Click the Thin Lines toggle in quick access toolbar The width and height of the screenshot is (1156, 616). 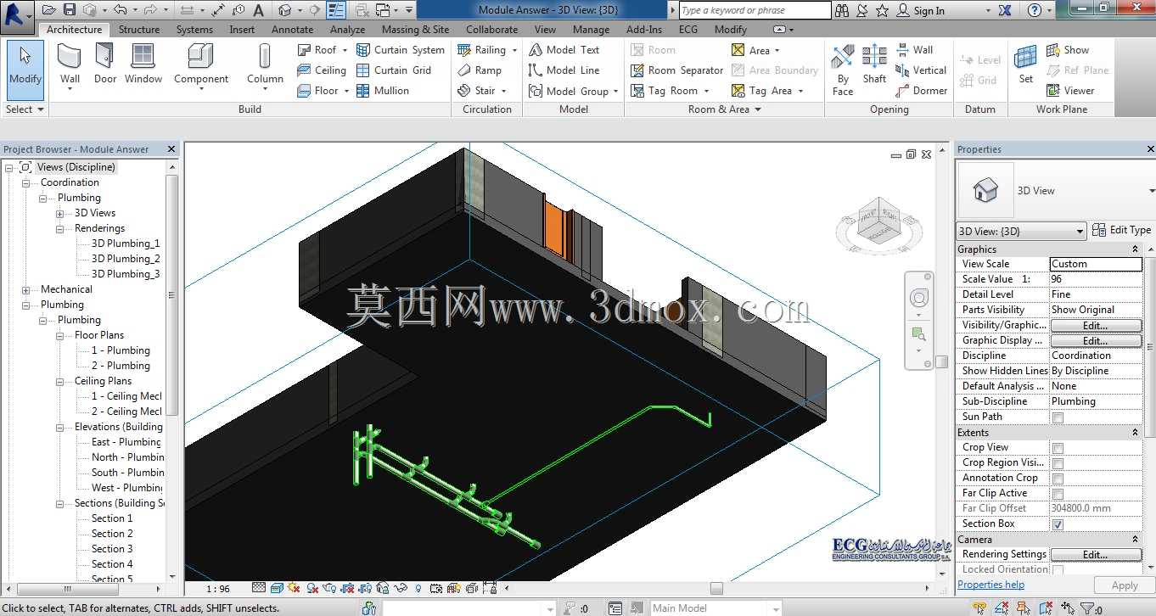336,10
